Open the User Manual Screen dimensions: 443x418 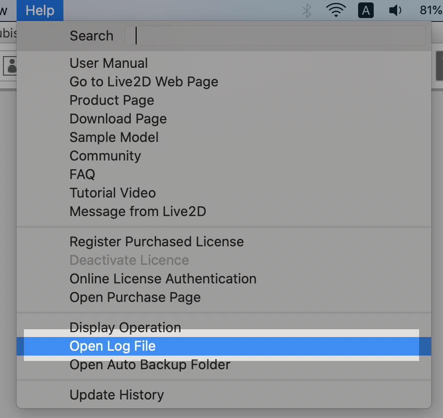click(x=224, y=63)
